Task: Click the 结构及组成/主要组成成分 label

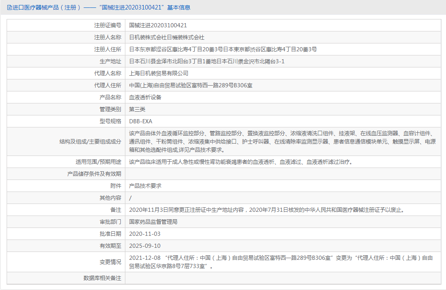Action: pyautogui.click(x=90, y=141)
